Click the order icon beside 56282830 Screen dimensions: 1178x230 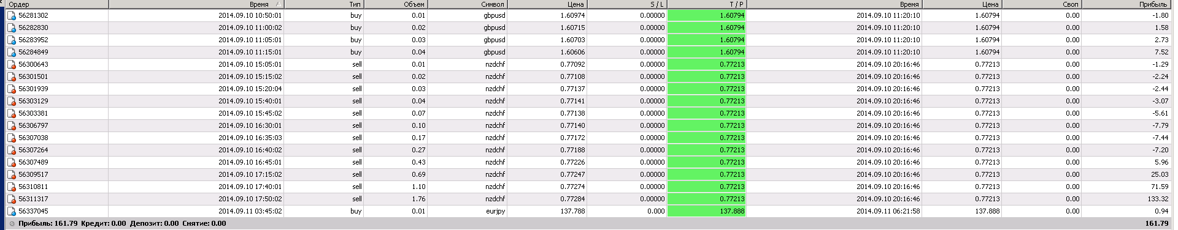click(x=12, y=28)
